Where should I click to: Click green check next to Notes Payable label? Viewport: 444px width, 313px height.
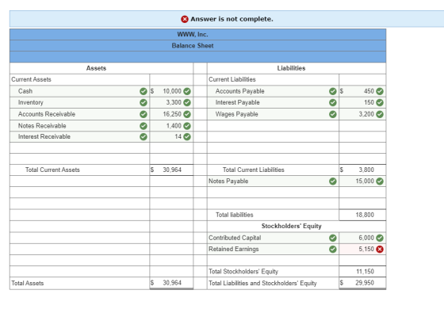tap(333, 181)
